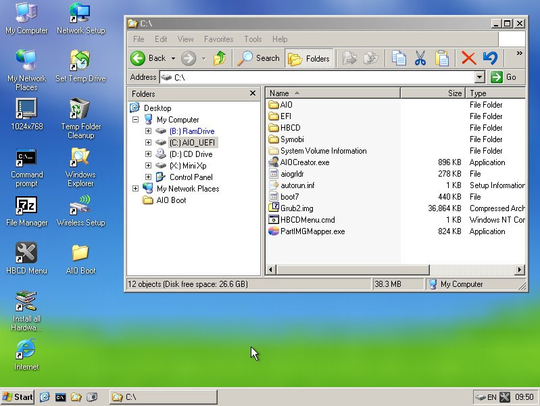Sort by the Type column header

tap(495, 93)
